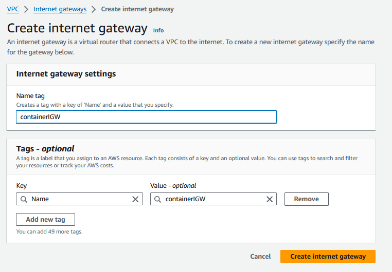Image resolution: width=392 pixels, height=272 pixels.
Task: Click breadcrumb chevron after VPC
Action: [x=26, y=9]
